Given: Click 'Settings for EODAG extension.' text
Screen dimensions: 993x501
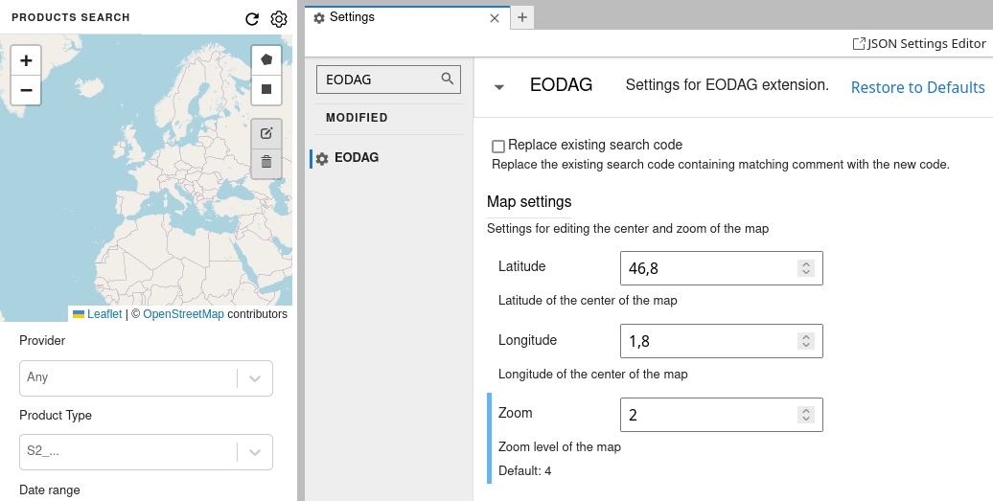Looking at the screenshot, I should [x=727, y=84].
